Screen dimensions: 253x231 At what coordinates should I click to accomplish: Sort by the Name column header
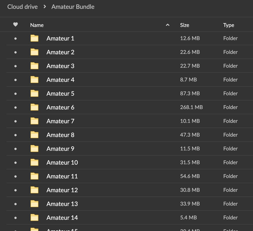37,25
